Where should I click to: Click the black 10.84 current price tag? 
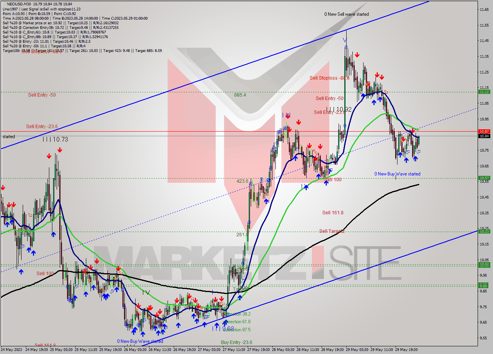coord(484,136)
